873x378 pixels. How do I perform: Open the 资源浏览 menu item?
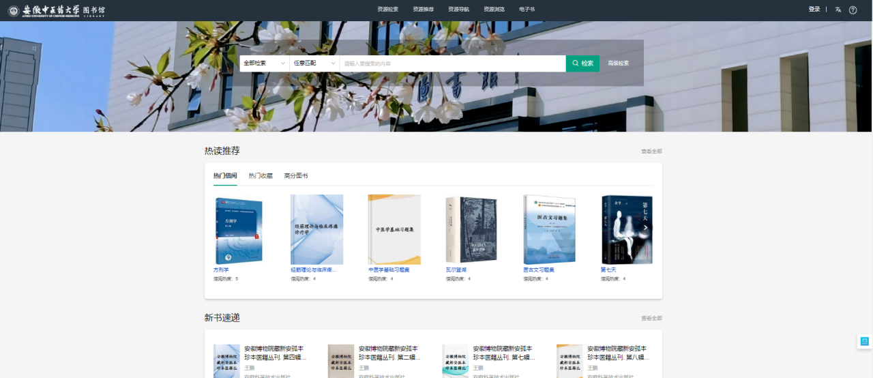(494, 10)
